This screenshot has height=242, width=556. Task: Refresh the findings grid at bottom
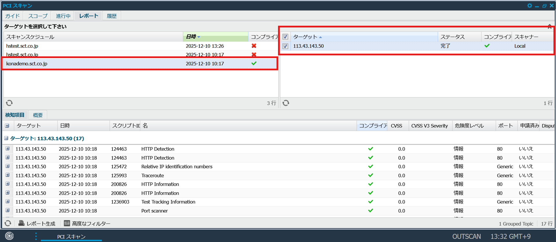[x=8, y=223]
